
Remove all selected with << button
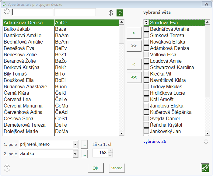(x=134, y=77)
